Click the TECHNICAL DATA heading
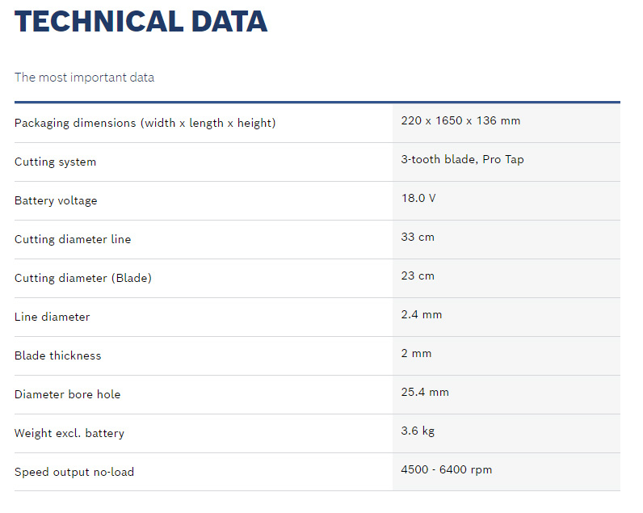The width and height of the screenshot is (643, 513). 141,22
